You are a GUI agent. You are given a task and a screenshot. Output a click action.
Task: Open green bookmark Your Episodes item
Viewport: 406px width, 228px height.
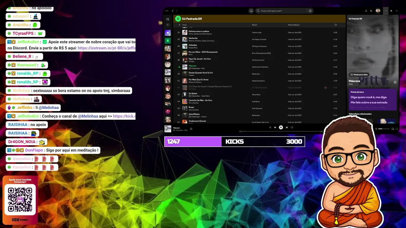[x=168, y=41]
